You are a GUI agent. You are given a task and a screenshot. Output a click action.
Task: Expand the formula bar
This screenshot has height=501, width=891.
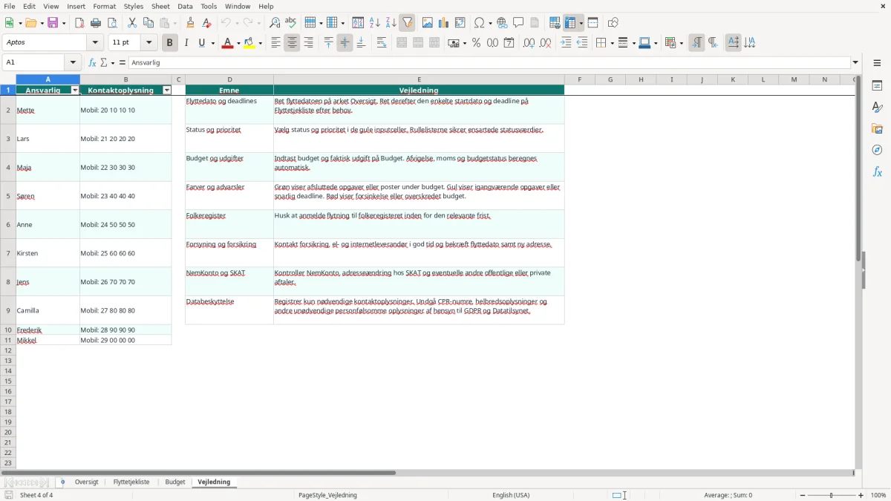(855, 63)
